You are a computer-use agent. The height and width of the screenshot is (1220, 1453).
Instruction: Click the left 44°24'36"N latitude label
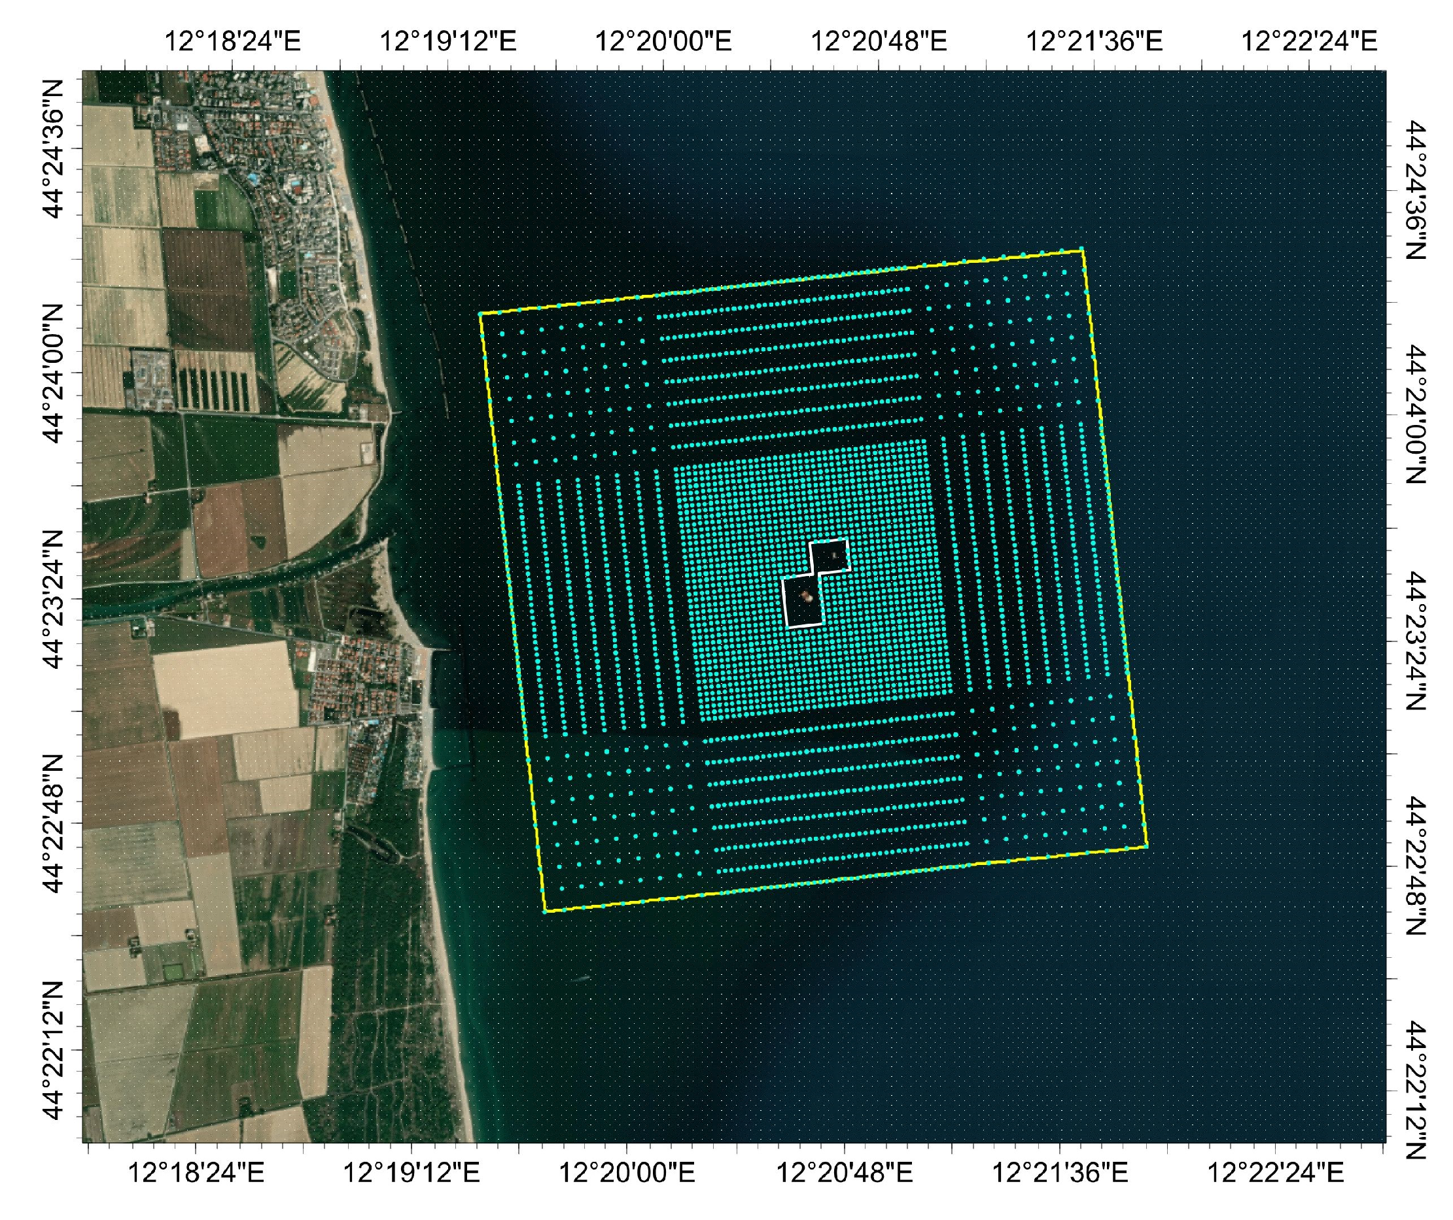coord(53,148)
